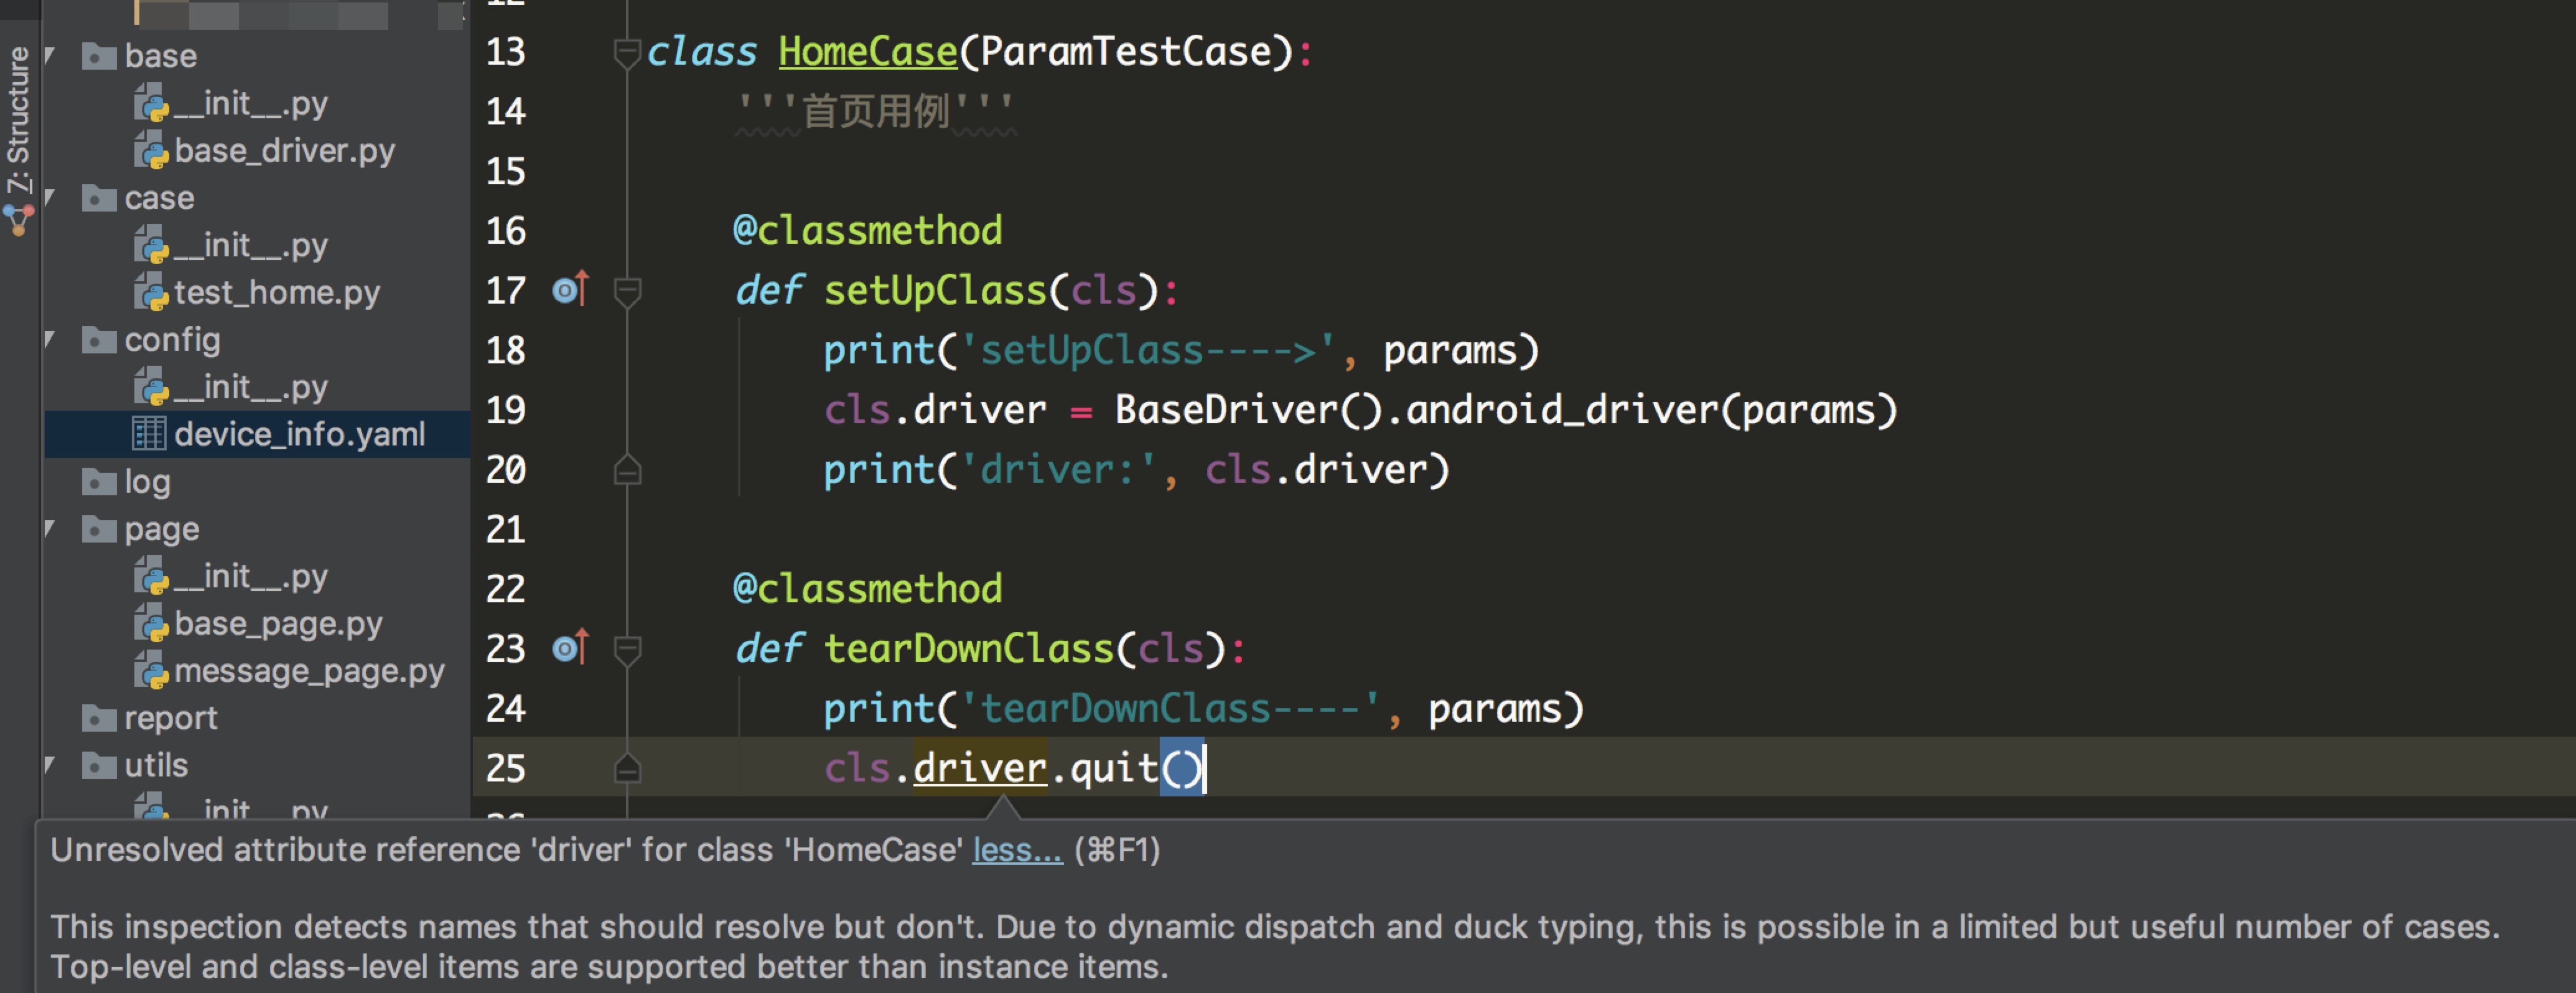Click Python file icon of base_page.py

point(151,623)
